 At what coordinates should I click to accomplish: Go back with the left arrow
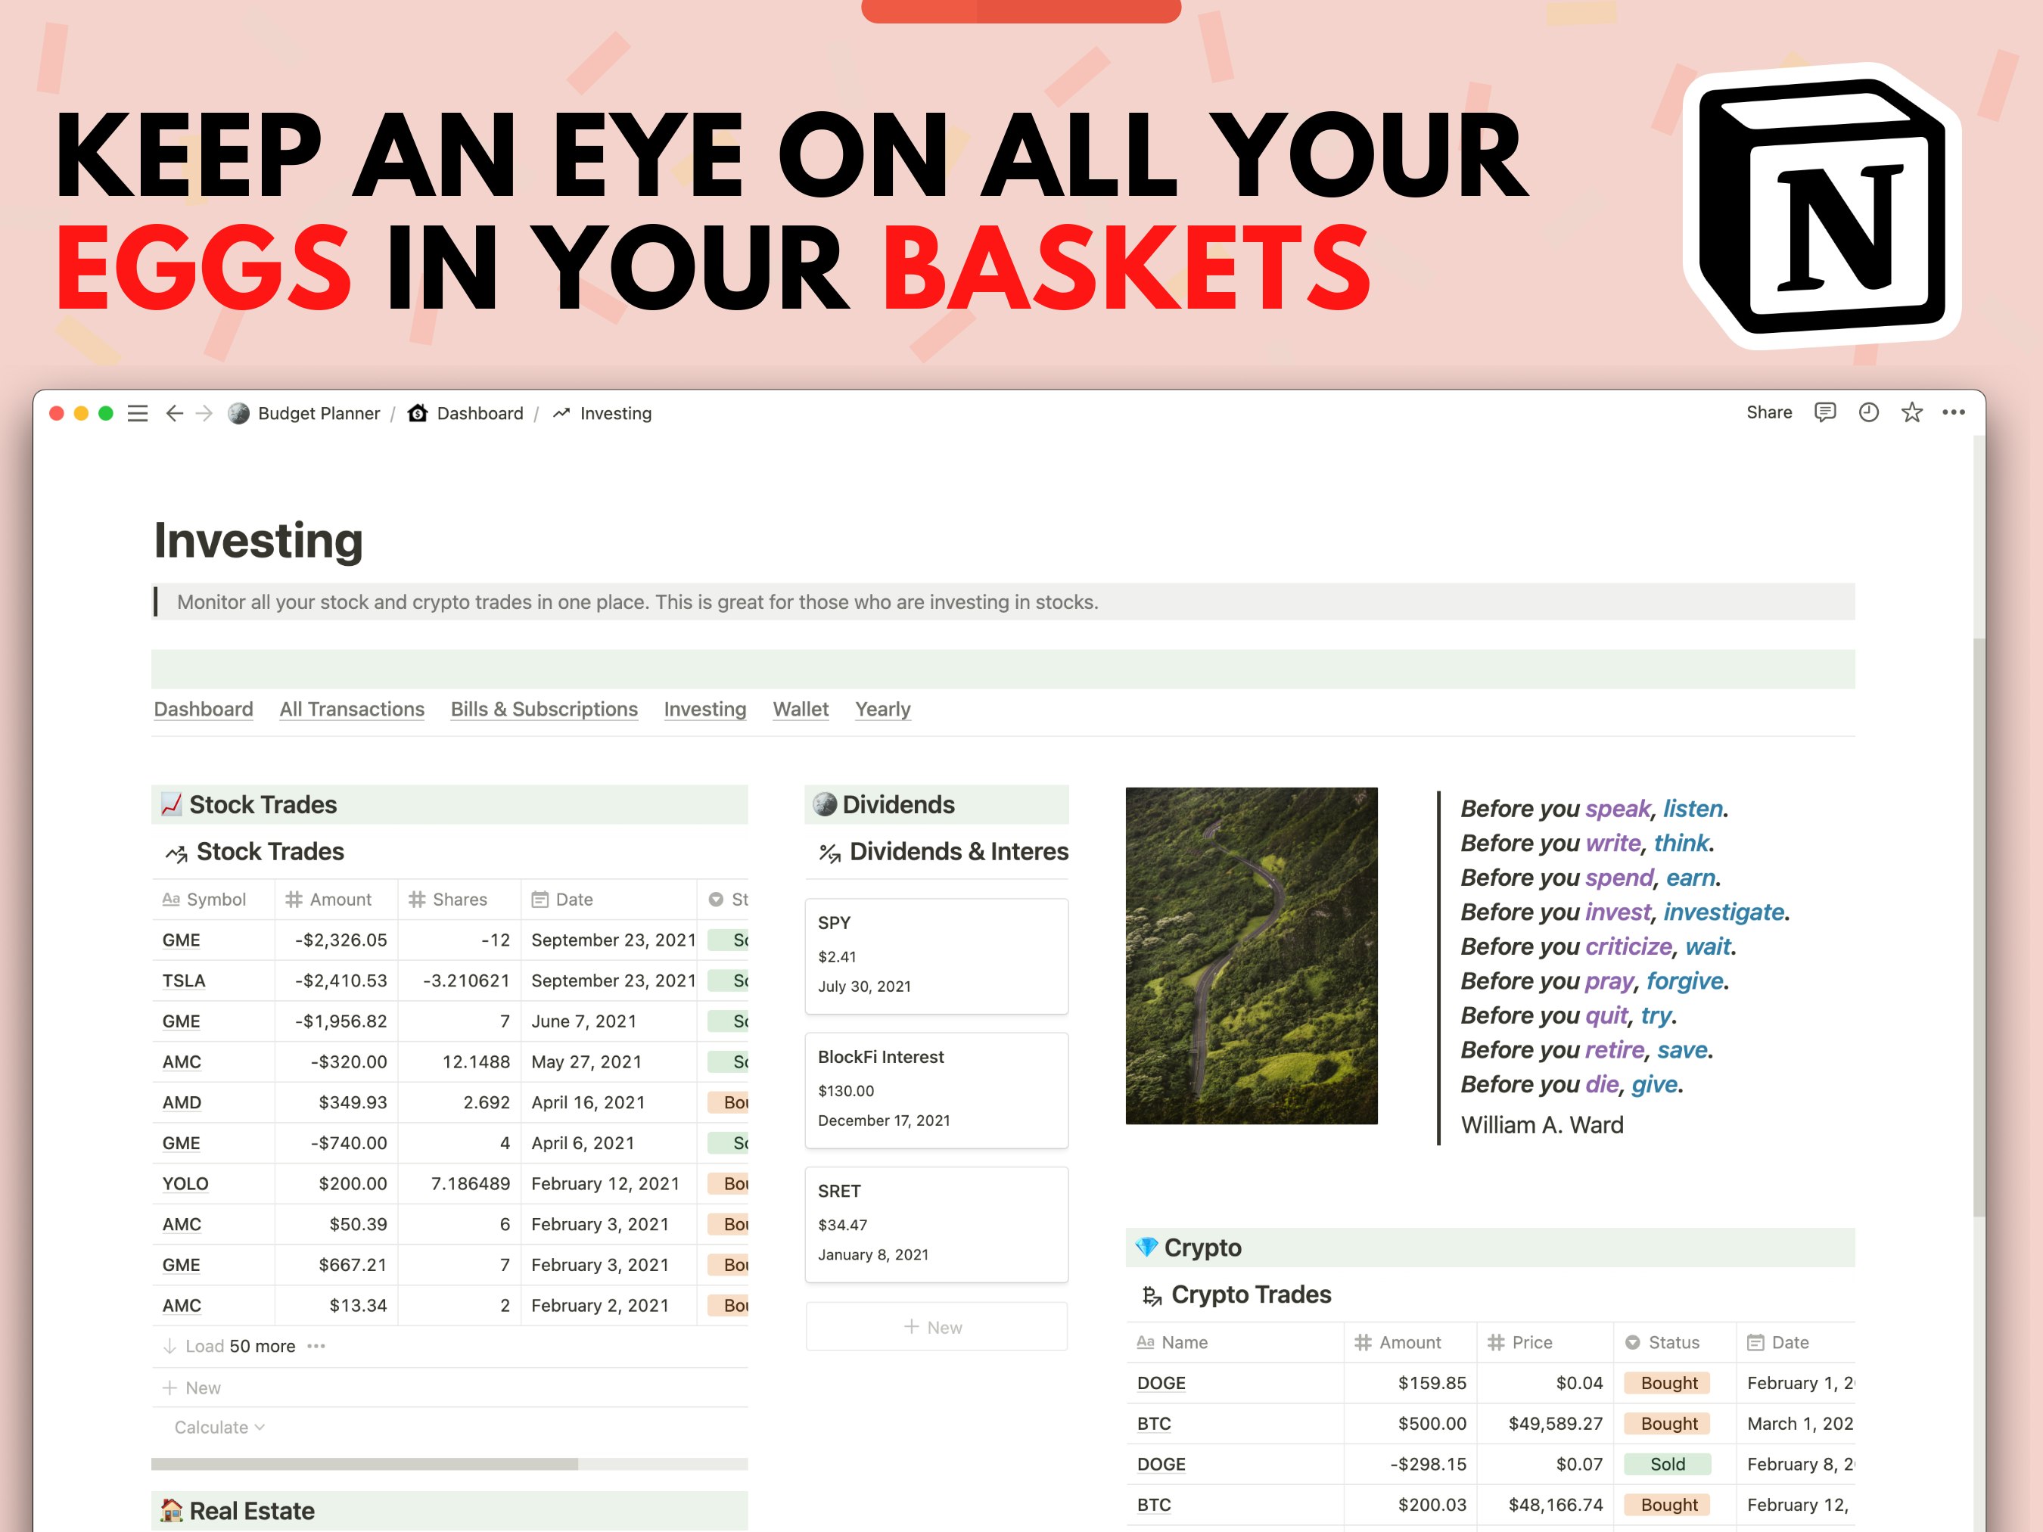point(173,413)
